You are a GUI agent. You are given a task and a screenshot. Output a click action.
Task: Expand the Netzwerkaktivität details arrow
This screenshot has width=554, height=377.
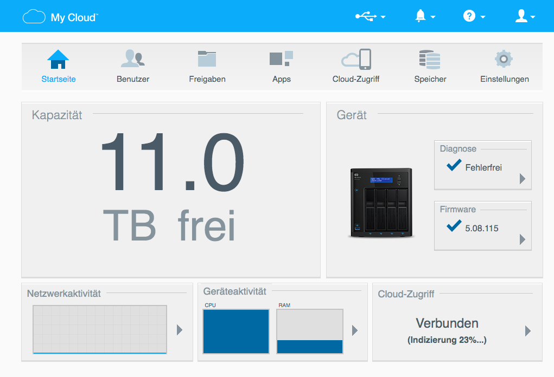180,330
